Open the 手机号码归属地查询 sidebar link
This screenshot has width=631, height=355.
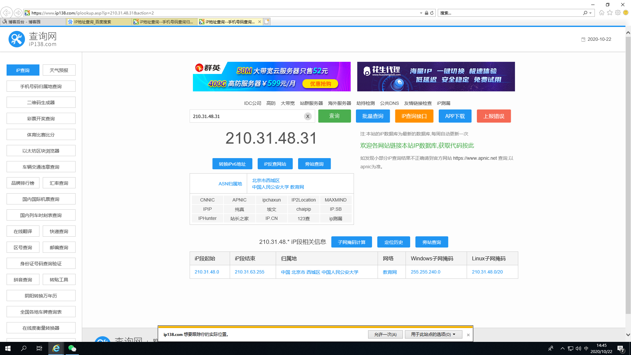pos(41,86)
